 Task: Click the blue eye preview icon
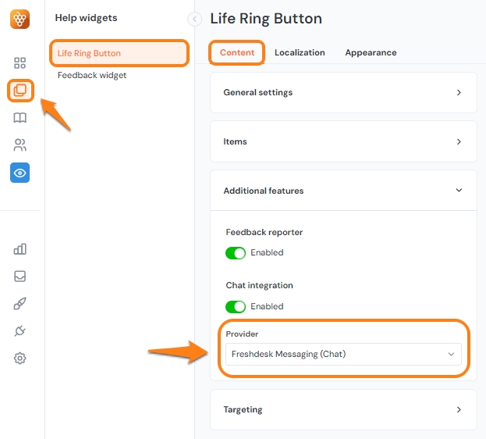(20, 173)
